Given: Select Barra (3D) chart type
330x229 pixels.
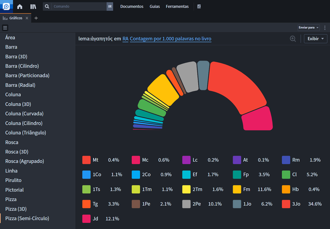Looking at the screenshot, I should pos(16,57).
